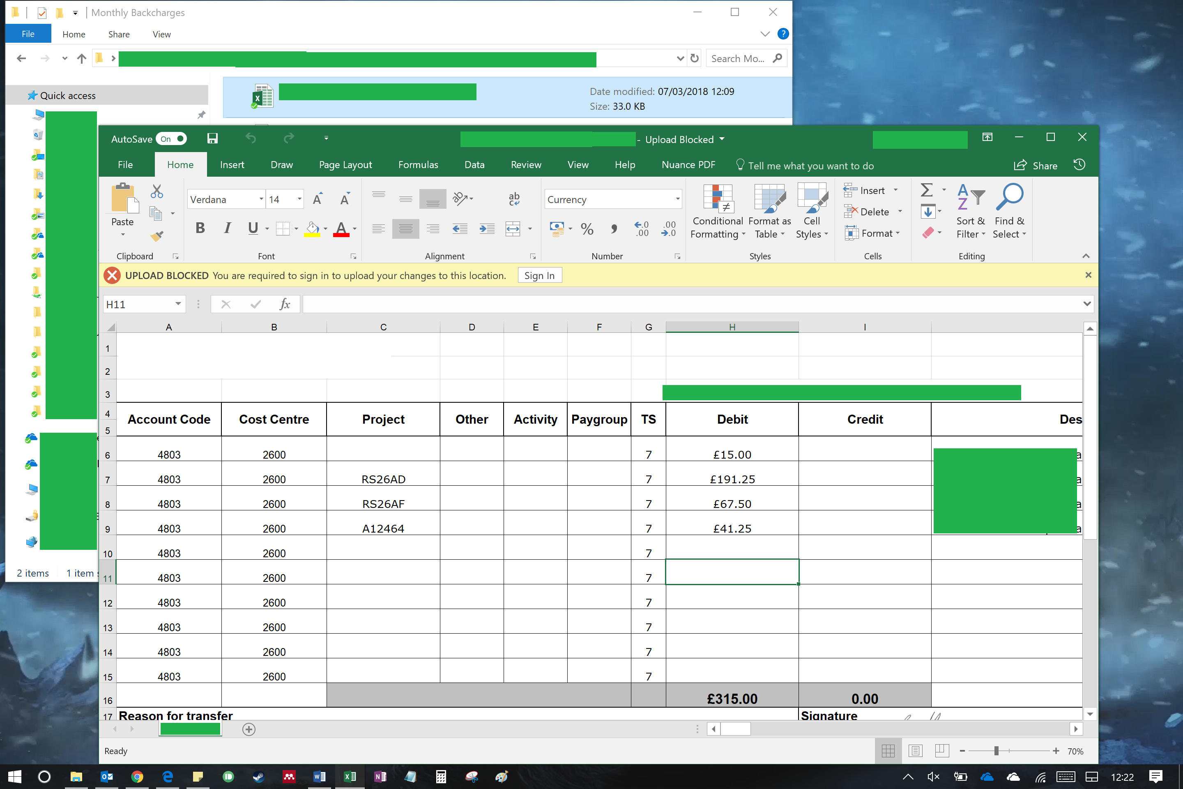
Task: Open the Nuance PDF tab
Action: [x=688, y=164]
